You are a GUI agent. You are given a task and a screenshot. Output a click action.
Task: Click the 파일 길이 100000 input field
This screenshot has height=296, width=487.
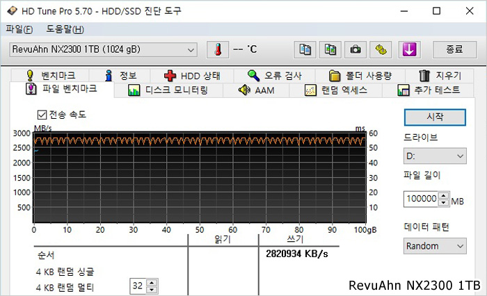(x=421, y=199)
